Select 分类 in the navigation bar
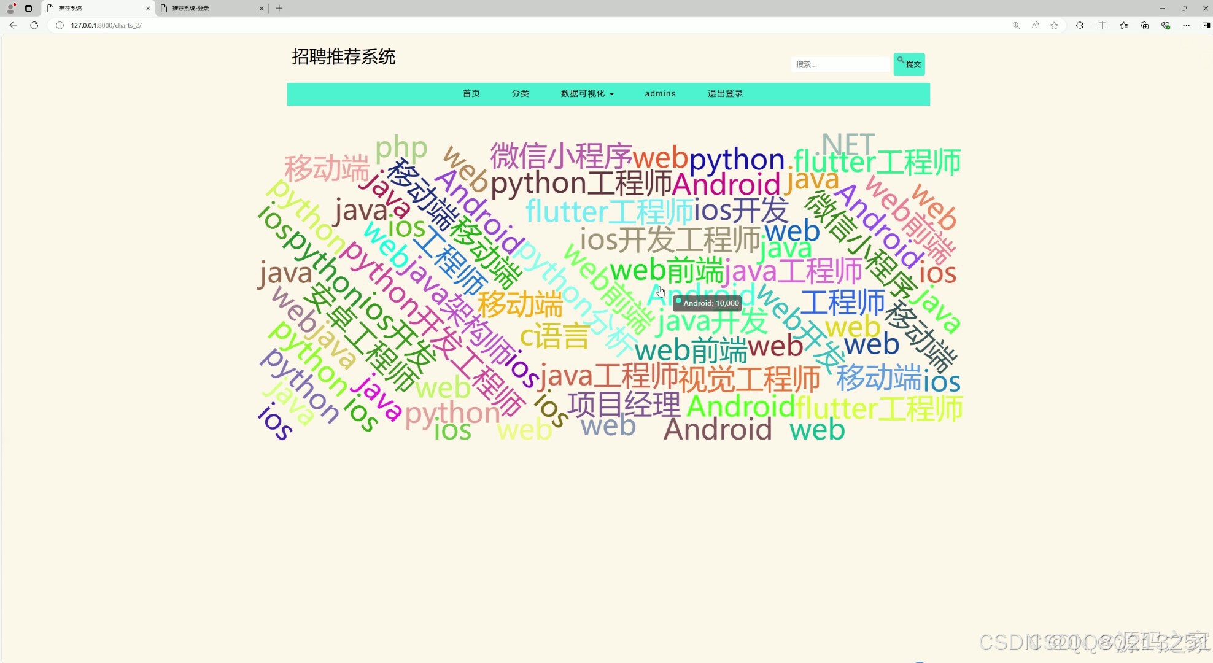This screenshot has width=1213, height=663. (520, 93)
